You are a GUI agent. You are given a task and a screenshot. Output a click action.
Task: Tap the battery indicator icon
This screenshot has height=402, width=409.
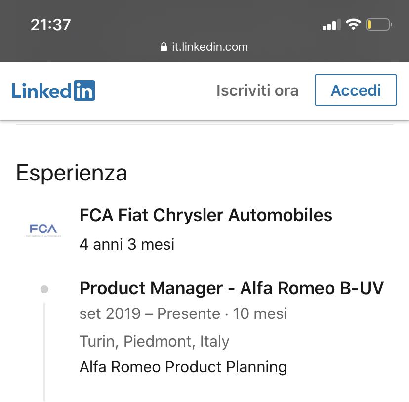pyautogui.click(x=379, y=25)
